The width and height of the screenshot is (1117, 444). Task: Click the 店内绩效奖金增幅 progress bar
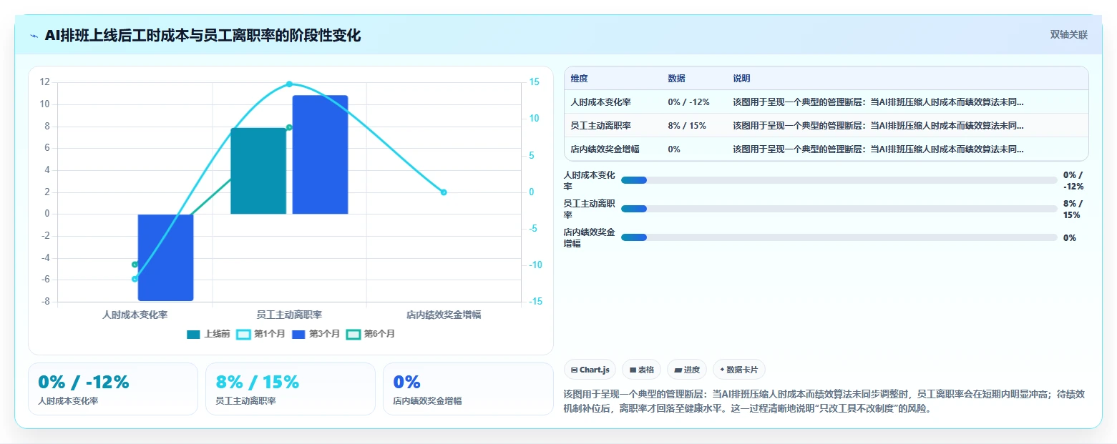pos(839,237)
